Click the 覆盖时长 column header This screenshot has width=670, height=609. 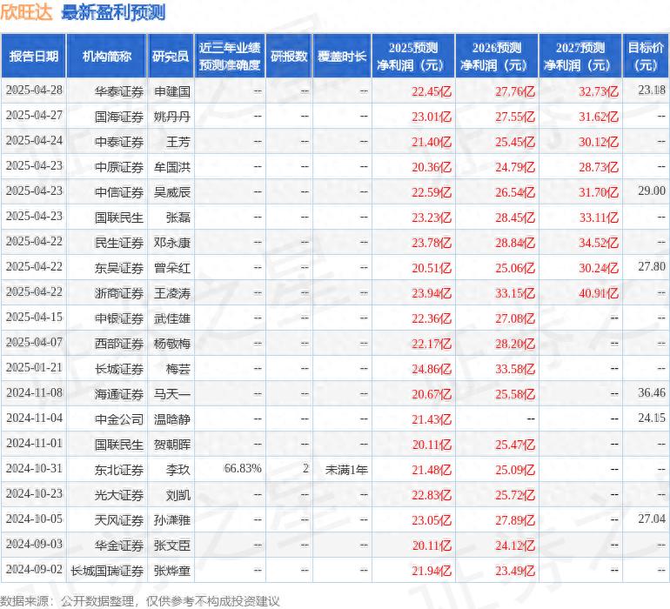pyautogui.click(x=342, y=56)
